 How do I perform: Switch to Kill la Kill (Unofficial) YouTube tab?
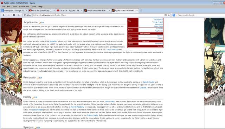42,10
